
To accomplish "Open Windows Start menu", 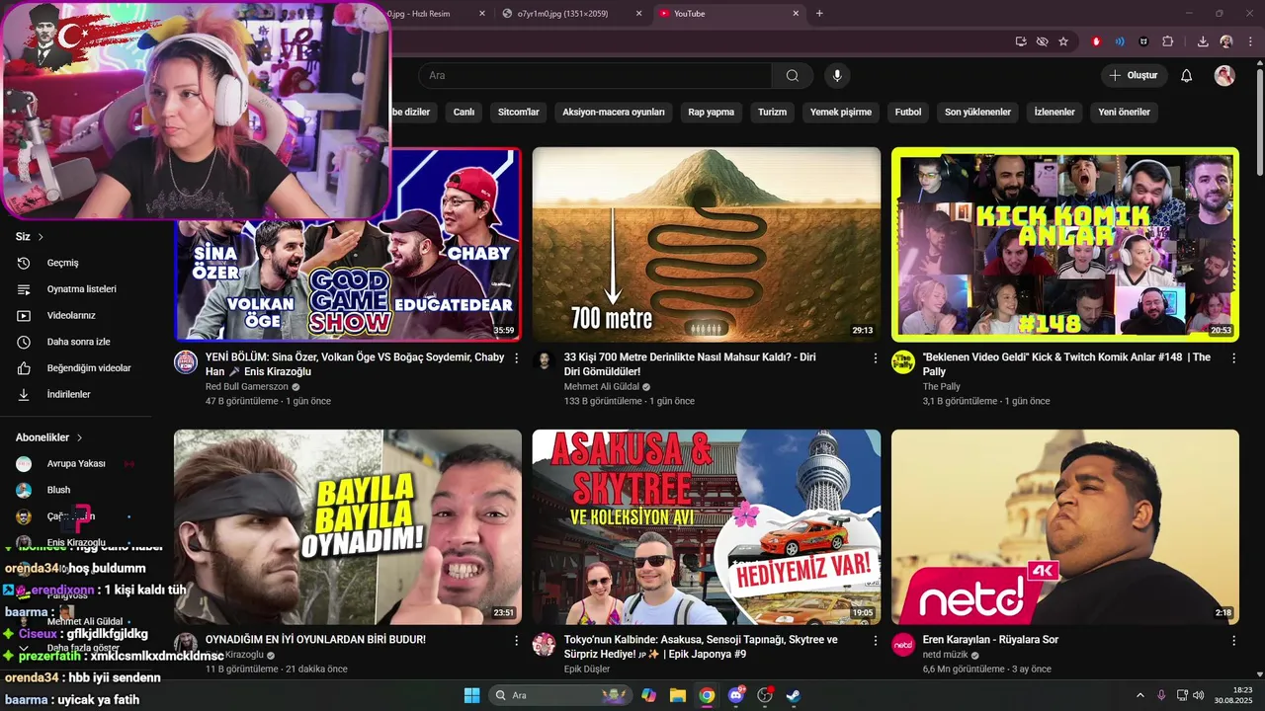I will pos(471,695).
